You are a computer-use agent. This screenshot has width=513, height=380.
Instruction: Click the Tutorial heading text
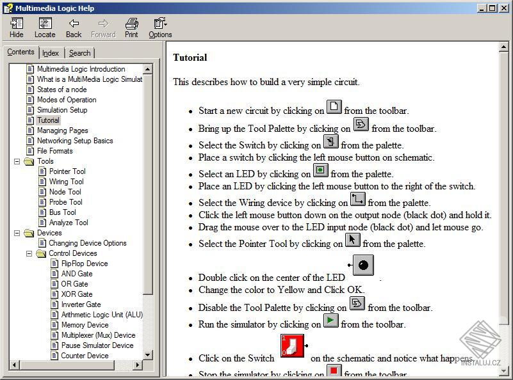[190, 58]
